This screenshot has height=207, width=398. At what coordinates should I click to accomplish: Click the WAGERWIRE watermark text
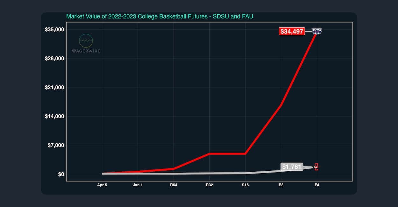pos(86,51)
